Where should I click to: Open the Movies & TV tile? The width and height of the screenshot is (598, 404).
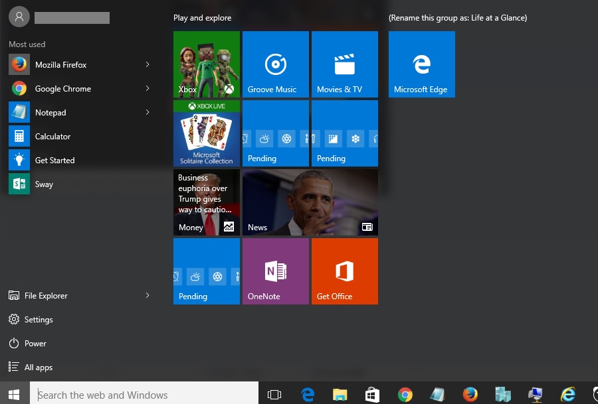345,64
